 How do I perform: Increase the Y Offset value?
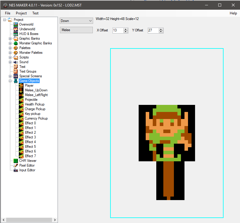pyautogui.click(x=161, y=29)
